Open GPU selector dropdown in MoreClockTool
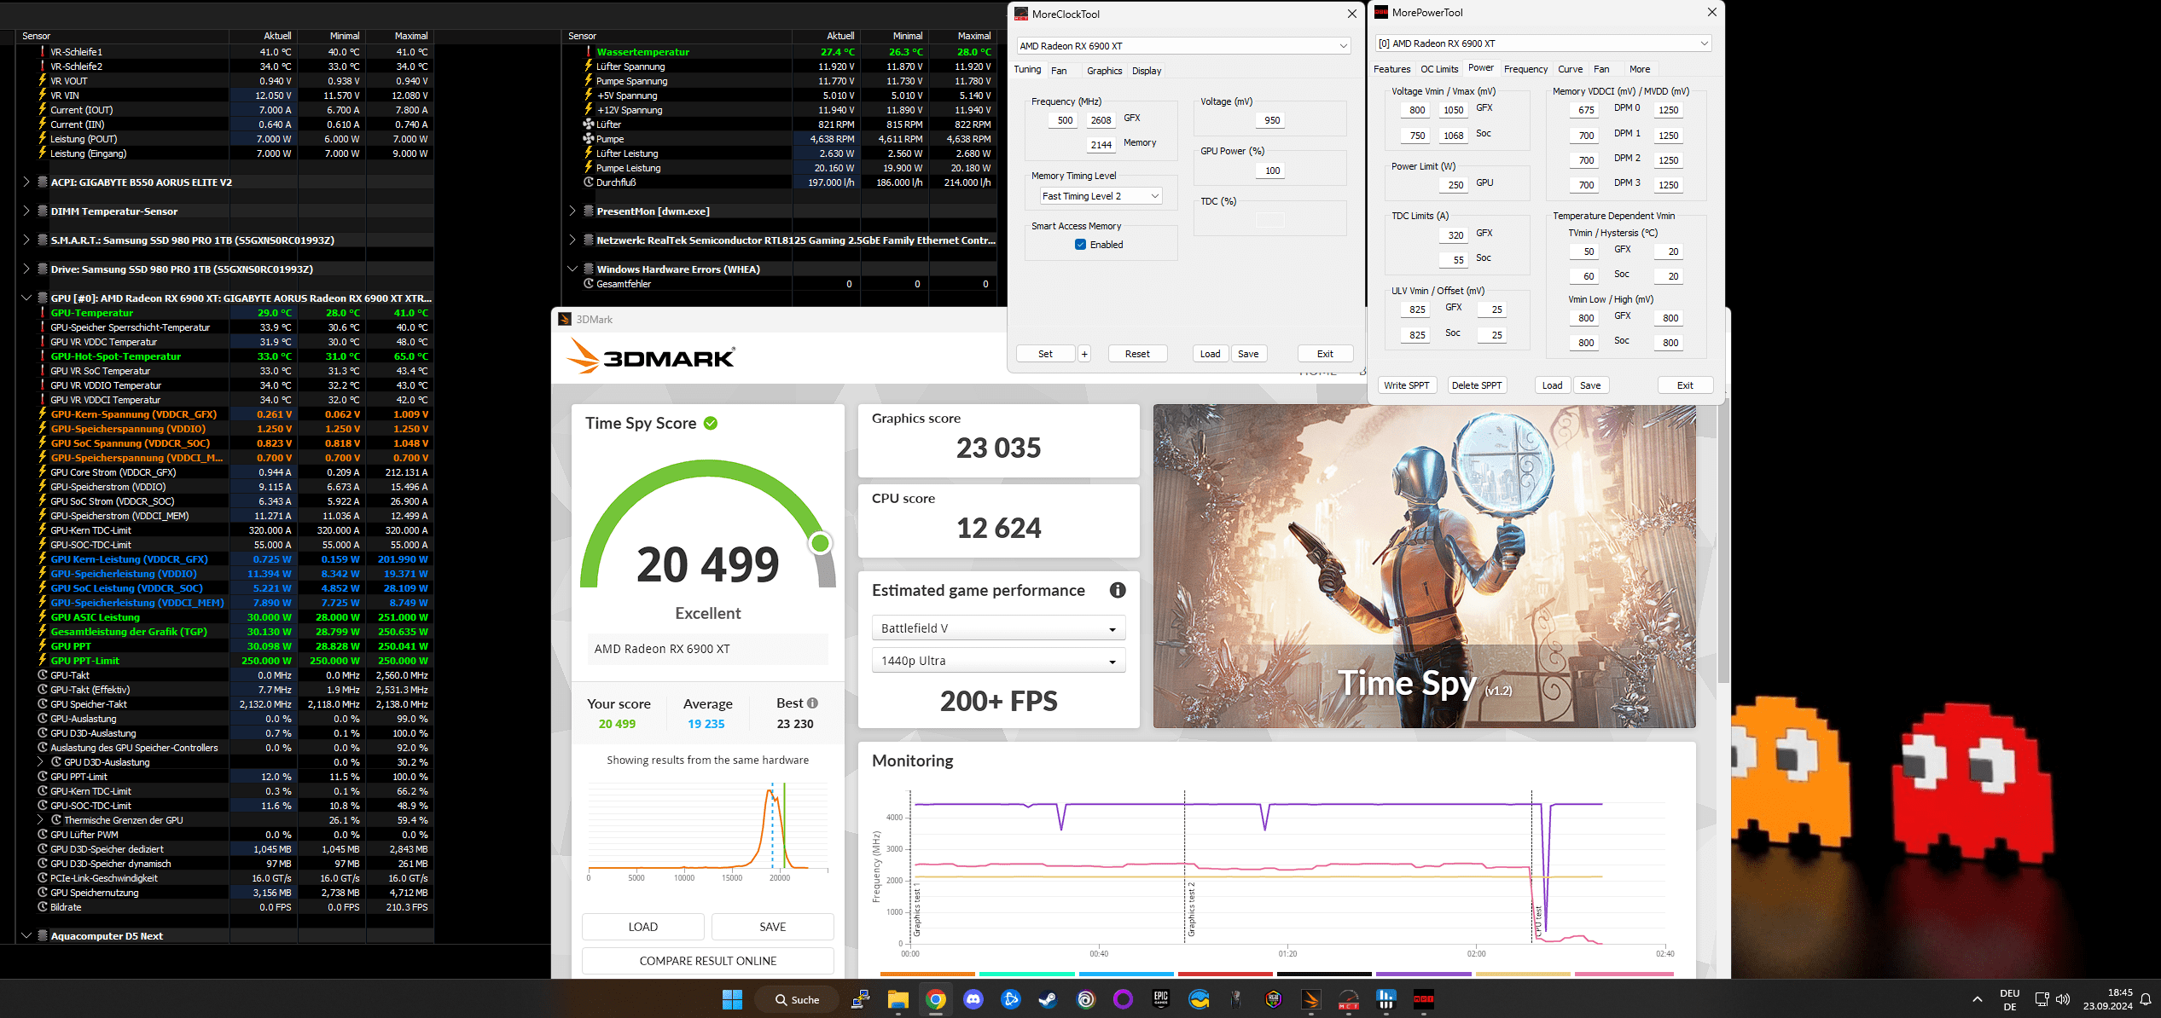Screen dimensions: 2161x1018 [1183, 46]
